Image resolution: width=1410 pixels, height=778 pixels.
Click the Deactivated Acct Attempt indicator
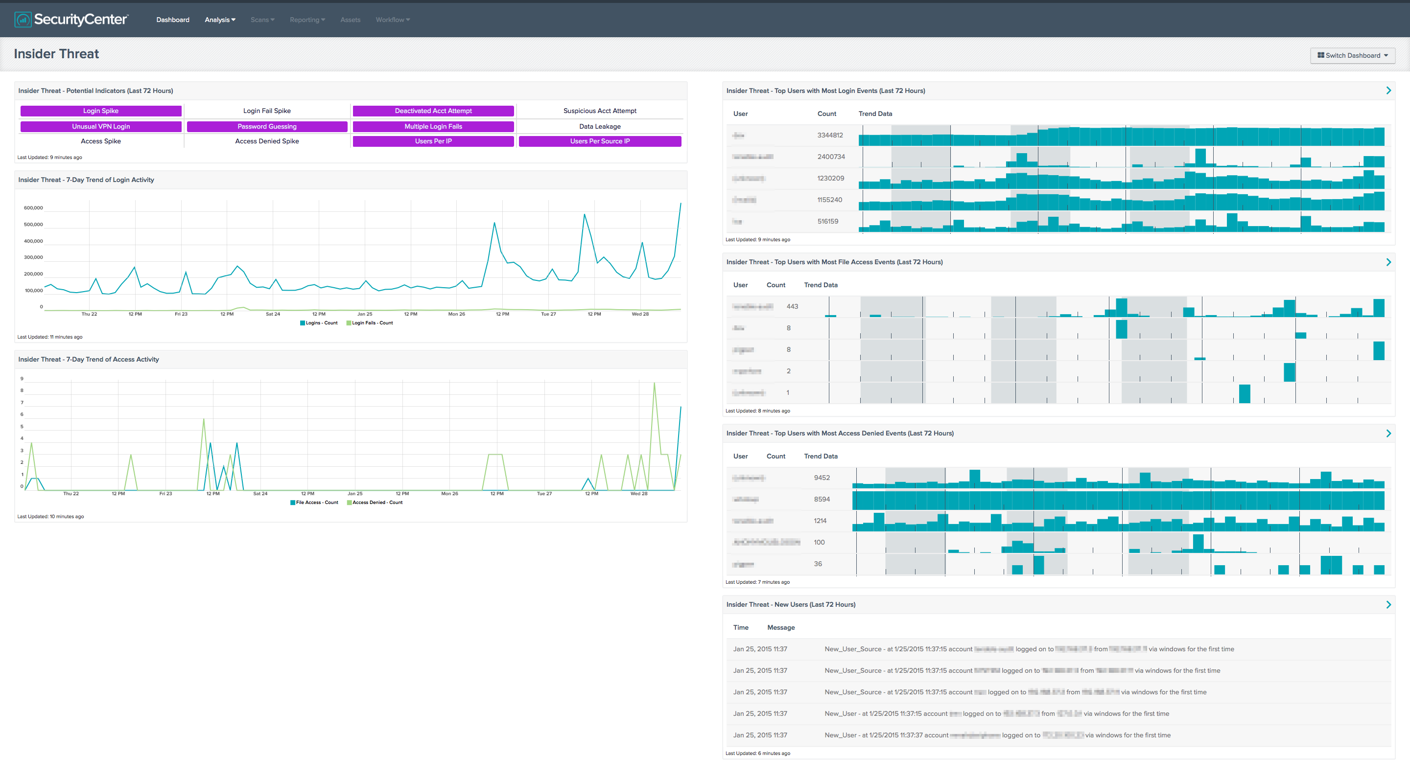click(x=433, y=110)
